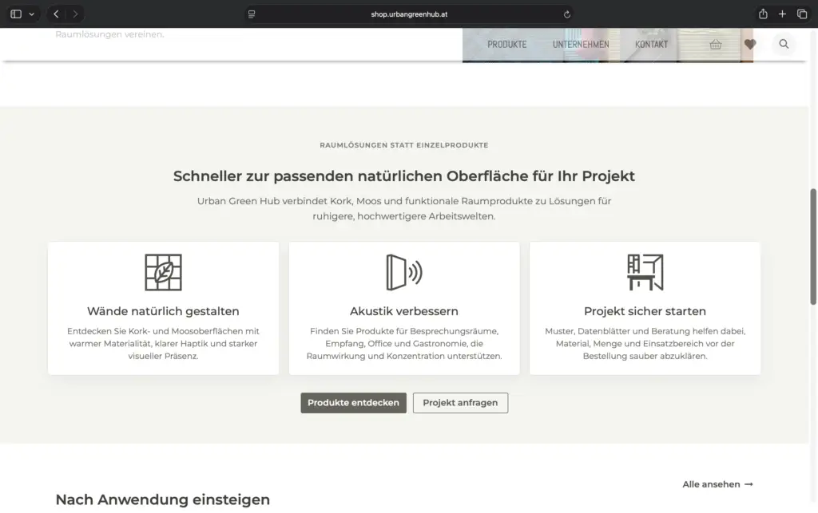
Task: Open the PRODUKTE menu
Action: [x=506, y=44]
